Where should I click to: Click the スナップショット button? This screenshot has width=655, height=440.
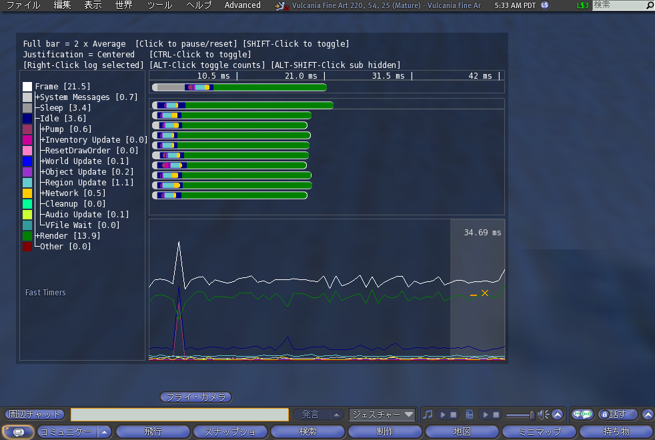click(x=230, y=431)
